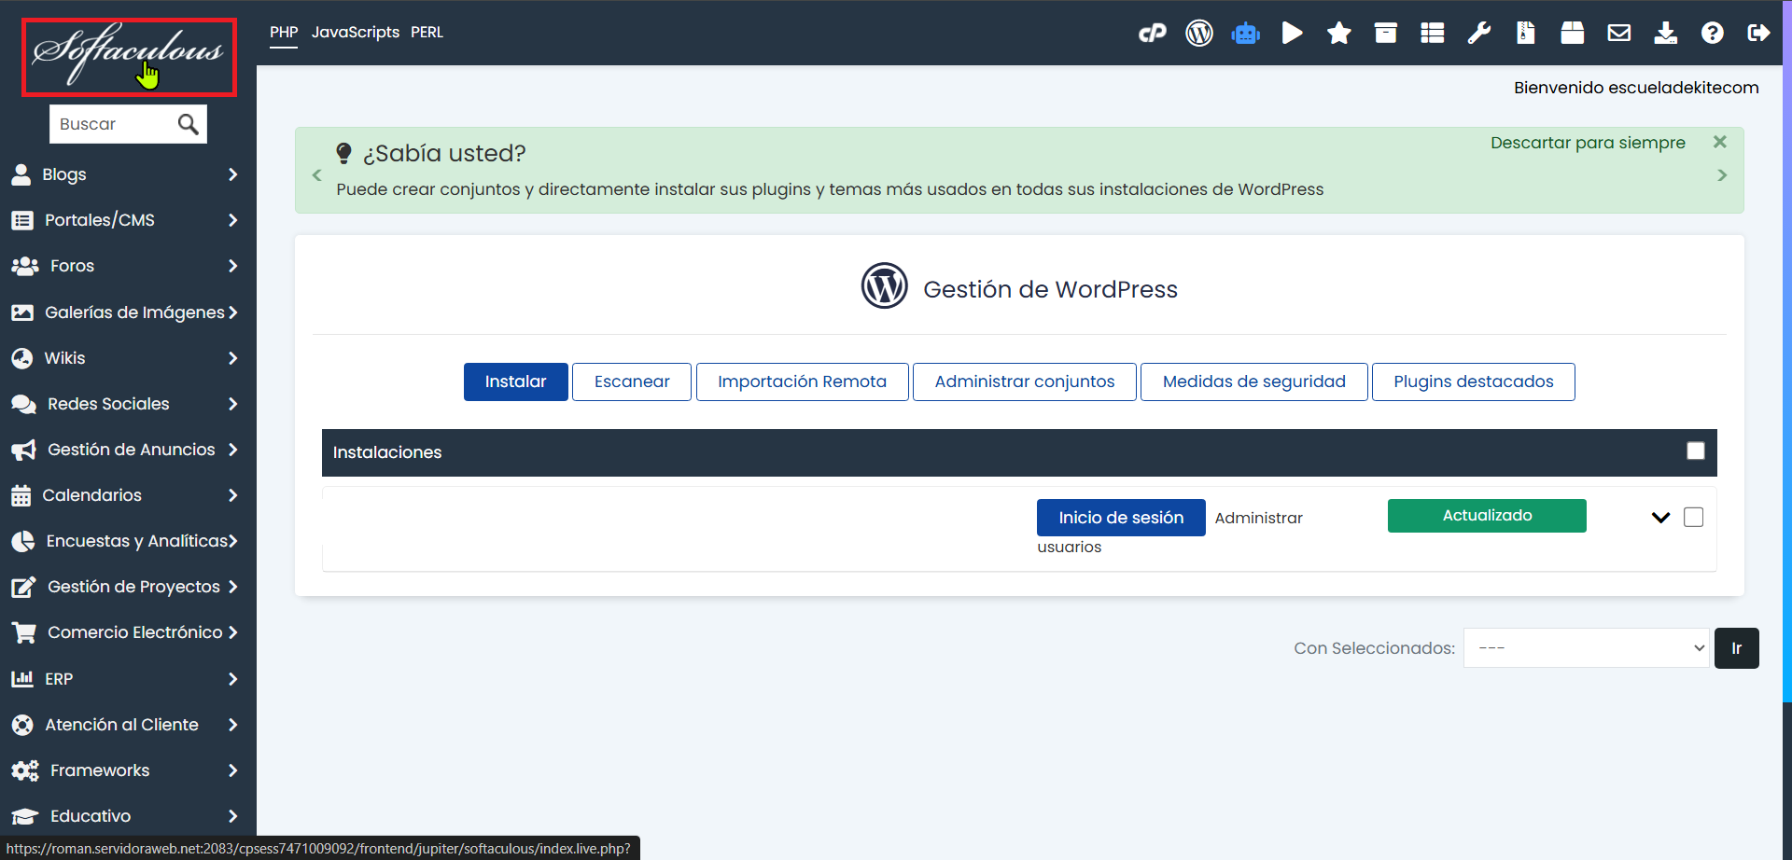Open Plugins destacados
Viewport: 1792px width, 860px height.
click(x=1474, y=381)
